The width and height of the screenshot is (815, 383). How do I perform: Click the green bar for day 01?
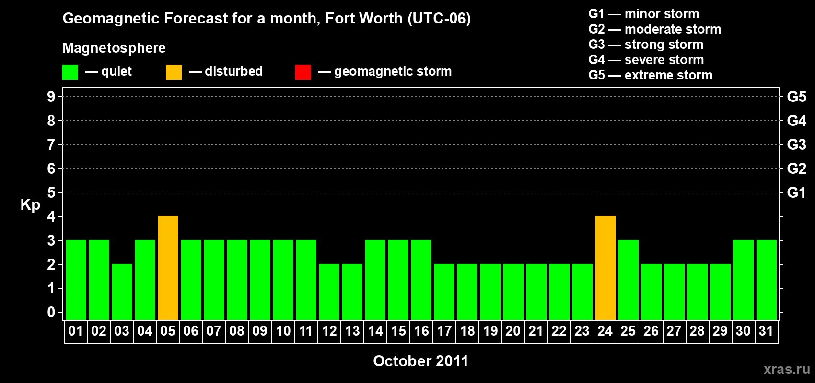pyautogui.click(x=76, y=280)
